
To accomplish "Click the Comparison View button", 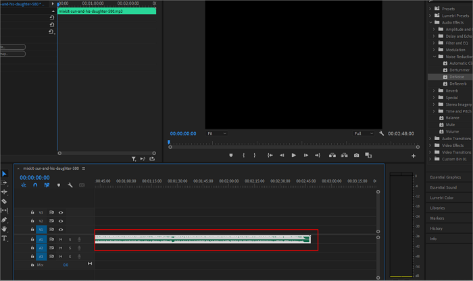I will tap(368, 155).
